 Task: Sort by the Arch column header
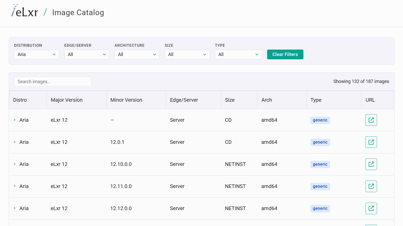tap(282, 100)
